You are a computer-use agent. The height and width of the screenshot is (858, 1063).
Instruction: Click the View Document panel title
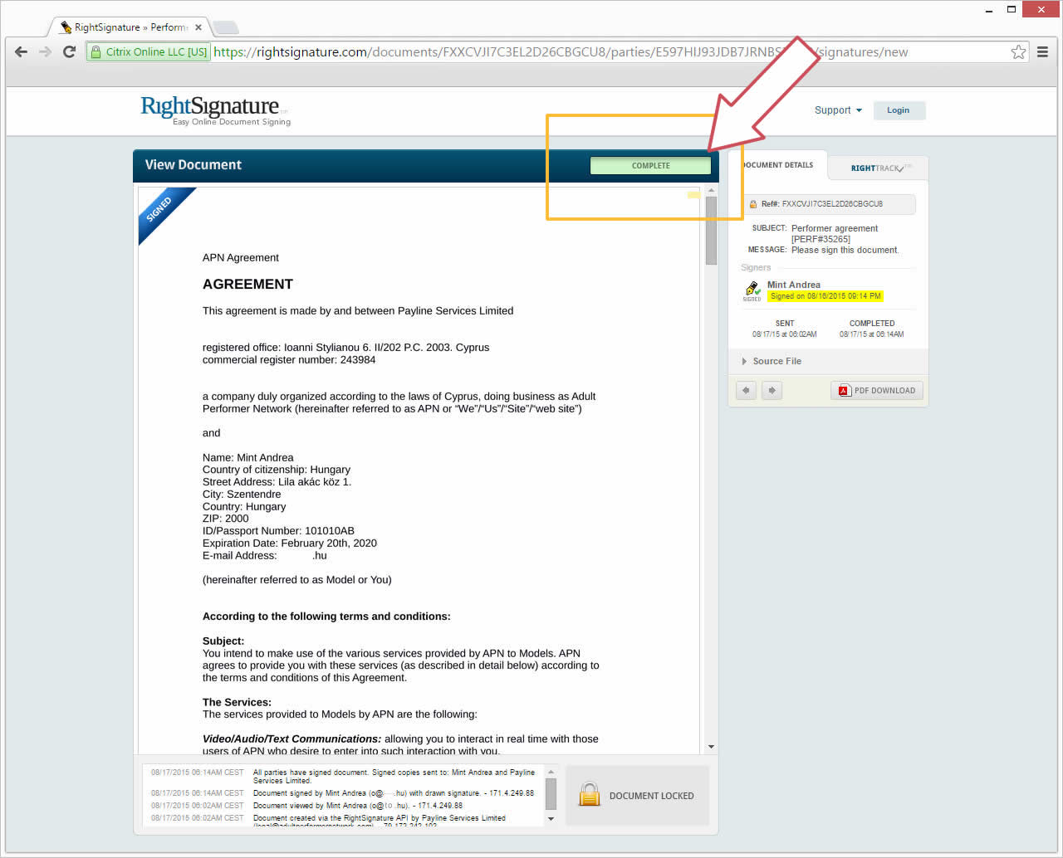pyautogui.click(x=193, y=165)
